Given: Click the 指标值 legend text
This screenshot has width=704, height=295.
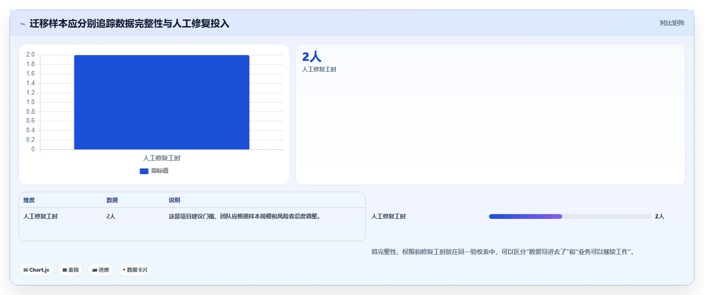Looking at the screenshot, I should (x=160, y=171).
